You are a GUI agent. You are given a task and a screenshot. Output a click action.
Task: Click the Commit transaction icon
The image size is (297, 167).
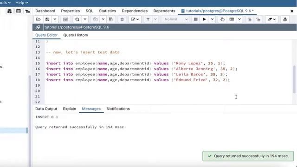(250, 19)
